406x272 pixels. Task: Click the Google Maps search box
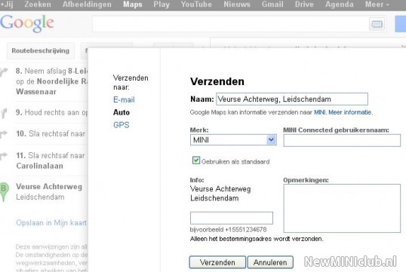click(x=230, y=24)
